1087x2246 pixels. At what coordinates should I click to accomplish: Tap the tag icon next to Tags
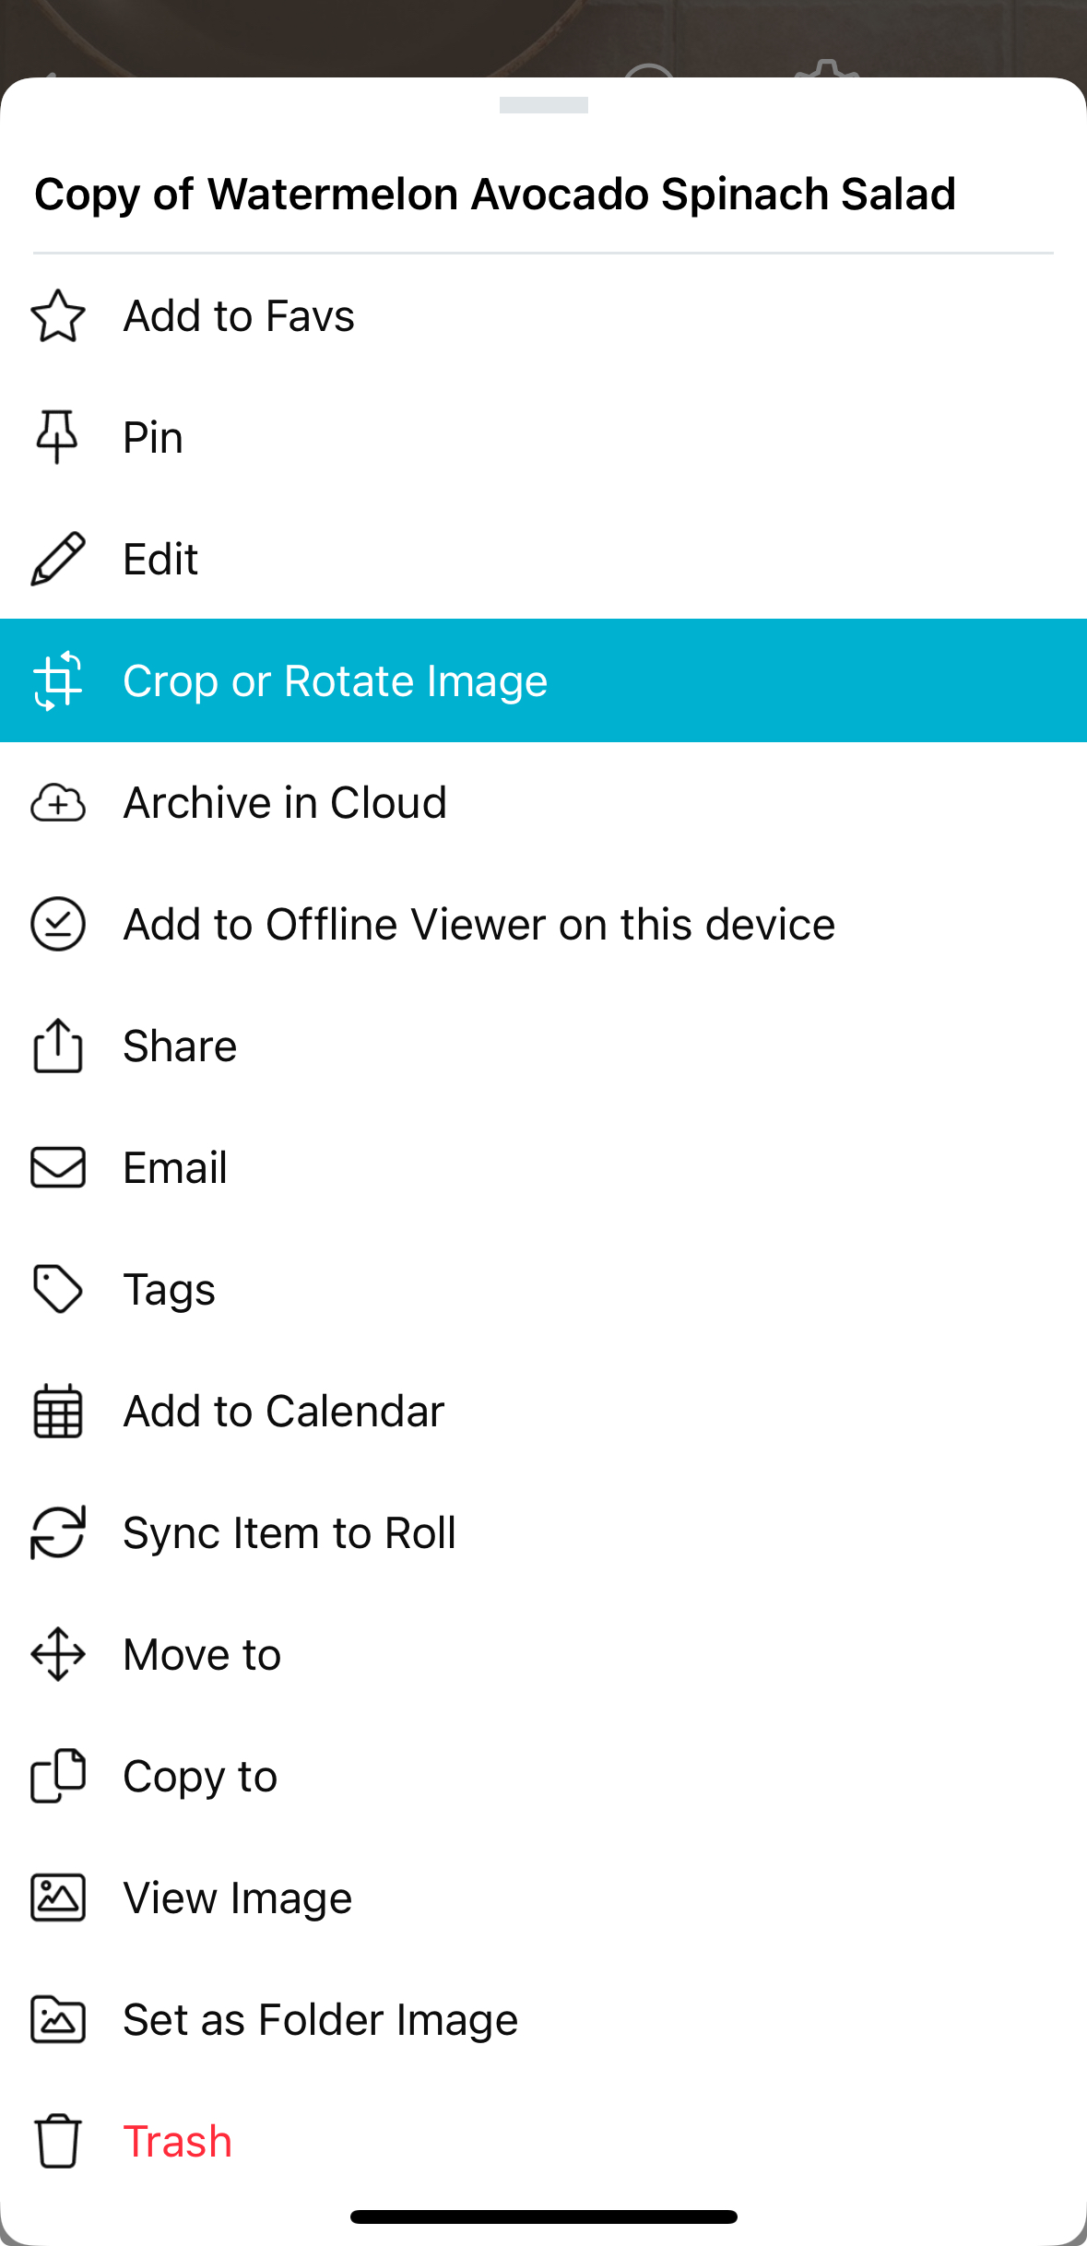click(58, 1289)
